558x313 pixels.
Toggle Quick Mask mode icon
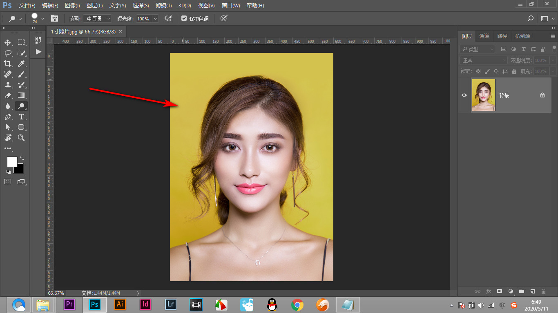point(8,181)
